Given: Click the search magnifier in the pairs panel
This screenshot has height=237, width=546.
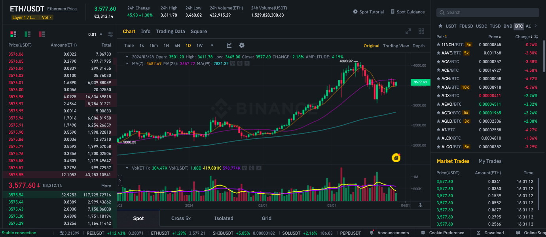Looking at the screenshot, I should click(442, 12).
